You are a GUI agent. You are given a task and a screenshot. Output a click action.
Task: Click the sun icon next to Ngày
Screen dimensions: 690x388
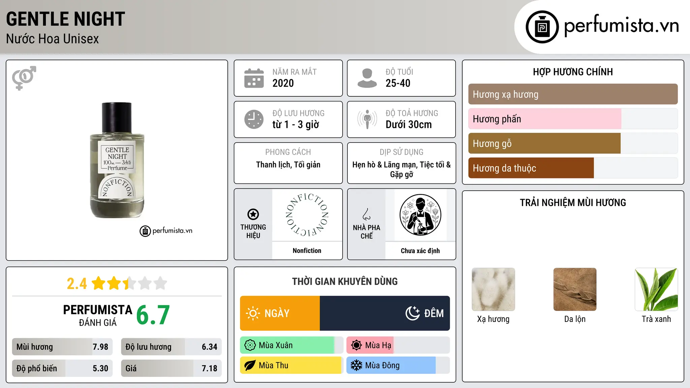click(x=253, y=313)
